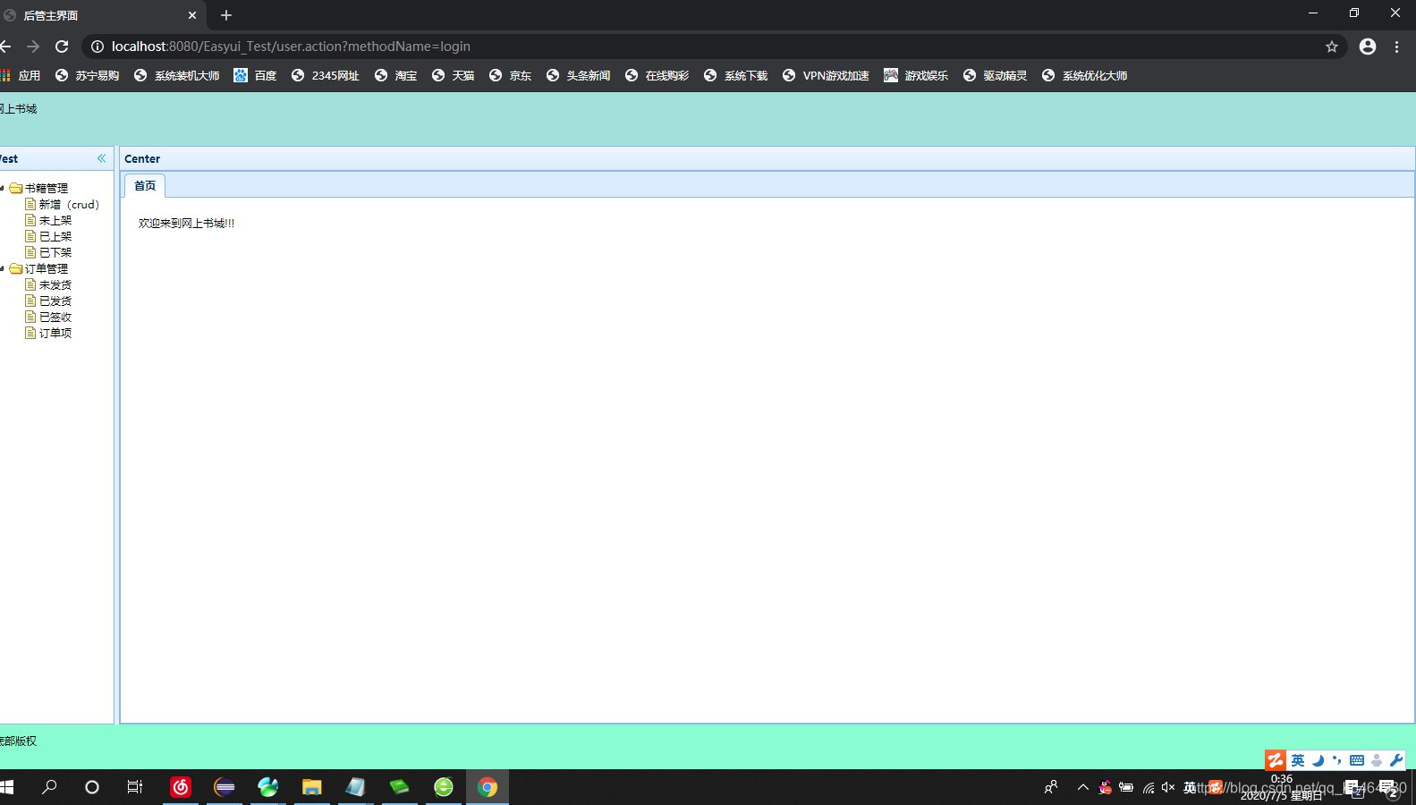Open the 驱动精灵 bookmark

995,75
